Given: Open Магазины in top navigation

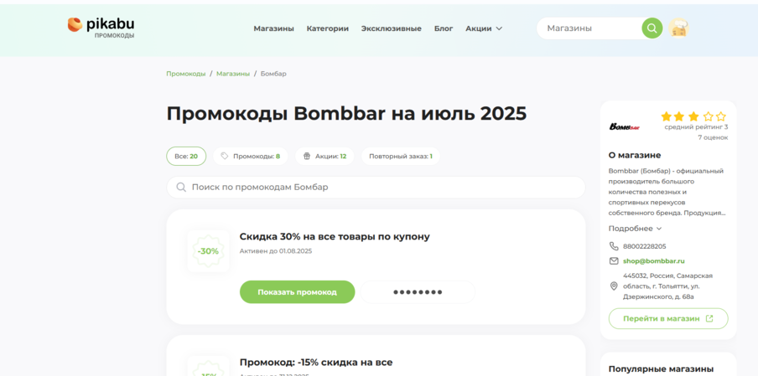Looking at the screenshot, I should pos(273,28).
